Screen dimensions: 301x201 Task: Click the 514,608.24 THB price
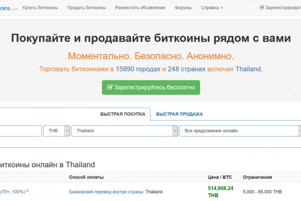point(220,191)
